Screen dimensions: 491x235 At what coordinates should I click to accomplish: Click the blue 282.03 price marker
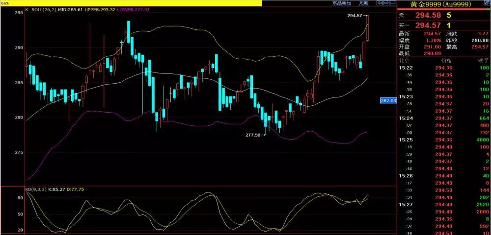click(388, 100)
